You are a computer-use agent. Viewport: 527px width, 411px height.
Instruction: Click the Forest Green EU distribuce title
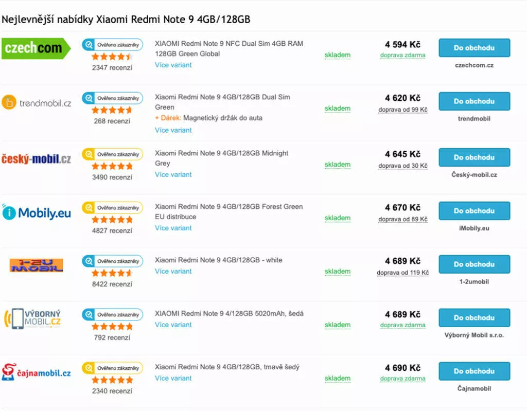tap(229, 212)
